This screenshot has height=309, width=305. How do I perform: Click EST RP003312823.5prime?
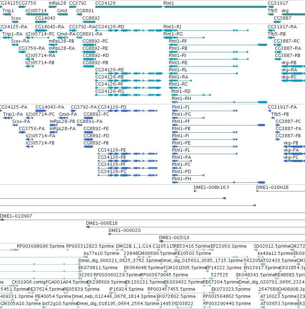click(x=90, y=246)
